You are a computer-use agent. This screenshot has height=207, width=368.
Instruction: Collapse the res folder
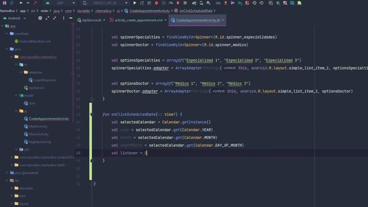click(x=7, y=181)
